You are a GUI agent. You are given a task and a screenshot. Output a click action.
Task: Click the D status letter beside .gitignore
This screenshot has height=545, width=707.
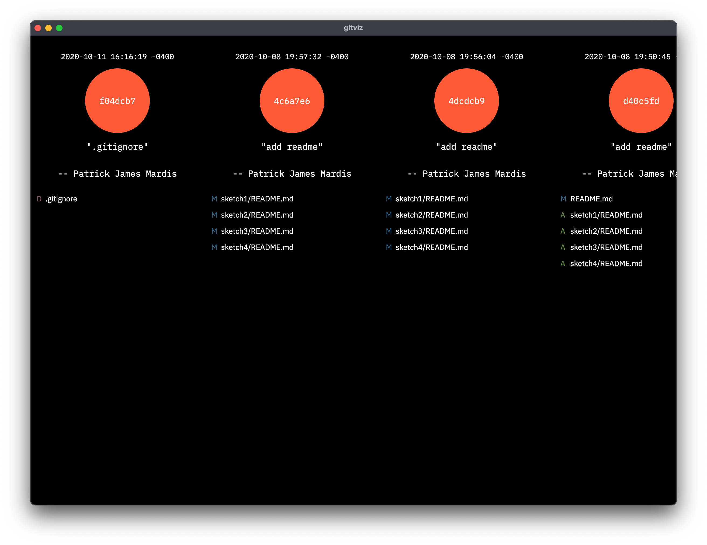(39, 199)
